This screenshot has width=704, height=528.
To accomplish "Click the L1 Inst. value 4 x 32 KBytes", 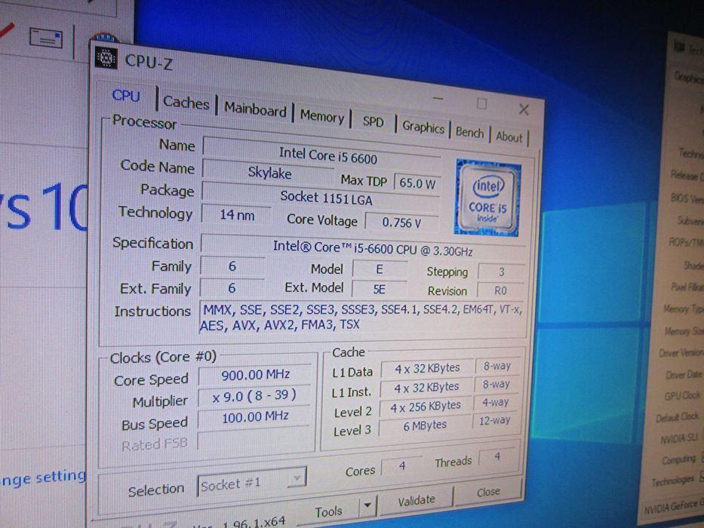I will [426, 387].
